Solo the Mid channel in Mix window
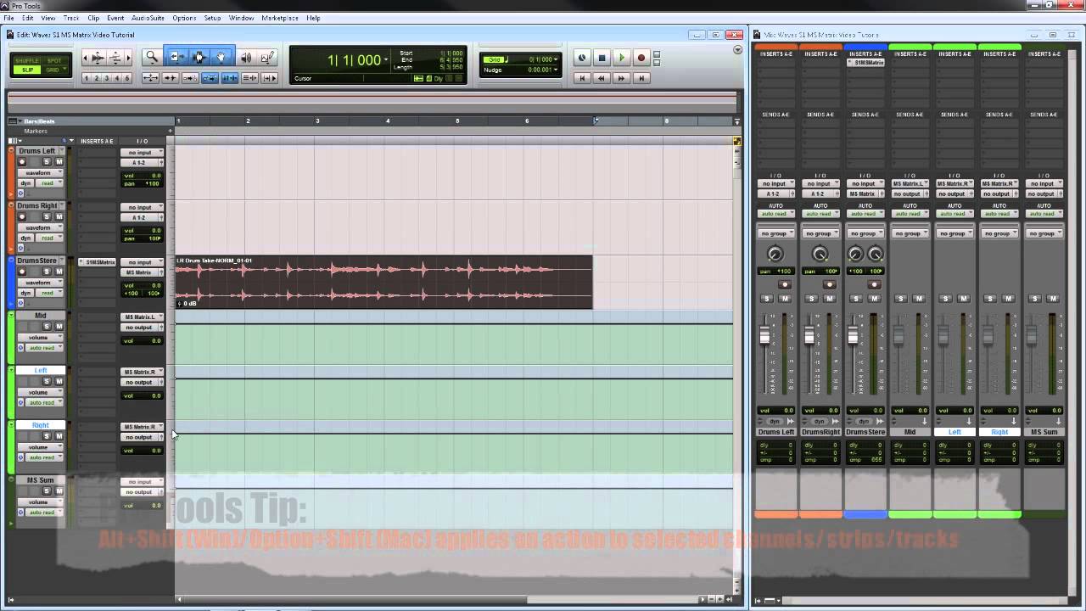 click(901, 299)
